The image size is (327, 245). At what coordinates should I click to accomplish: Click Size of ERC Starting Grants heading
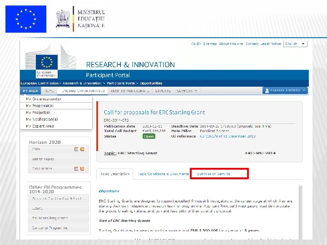point(124,220)
